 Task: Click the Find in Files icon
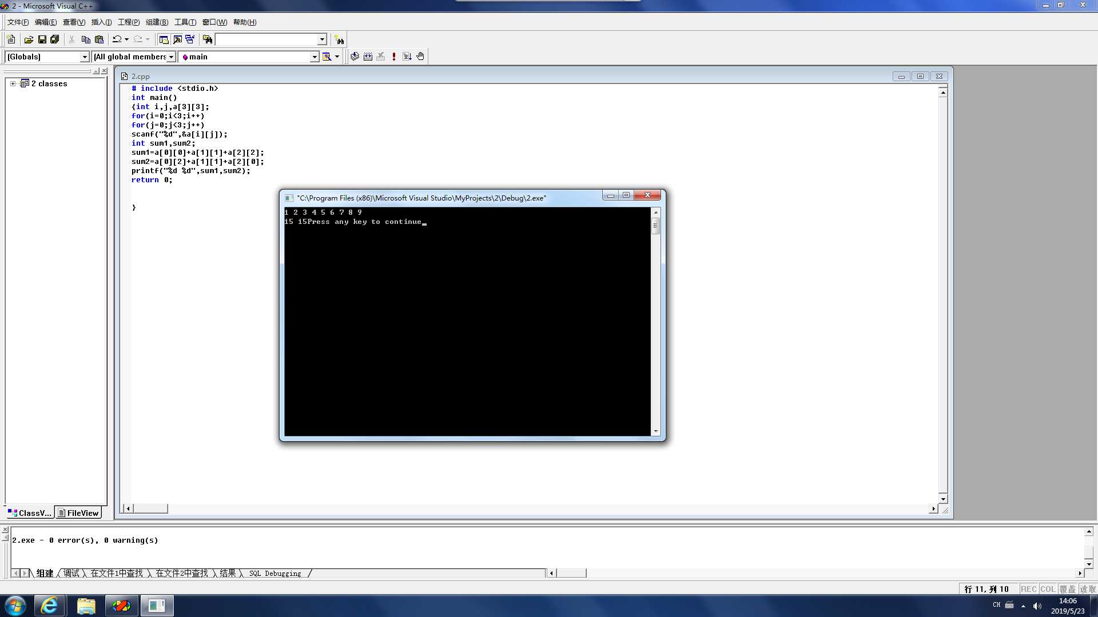pos(208,39)
